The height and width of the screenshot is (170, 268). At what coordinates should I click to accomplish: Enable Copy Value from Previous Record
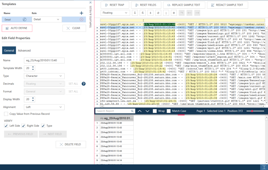6,114
